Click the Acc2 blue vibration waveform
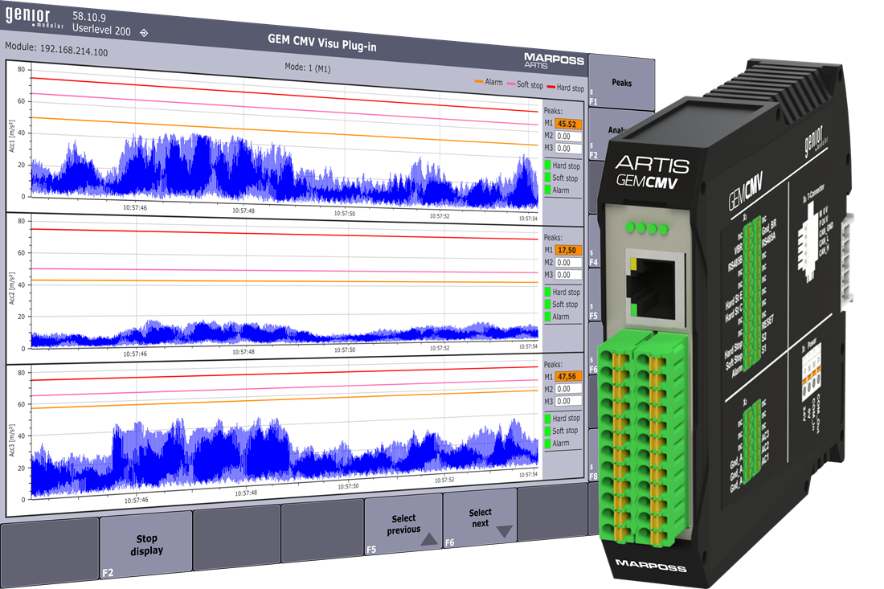The height and width of the screenshot is (589, 884). pos(284,333)
